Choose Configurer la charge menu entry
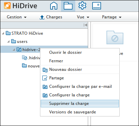 click(80, 95)
